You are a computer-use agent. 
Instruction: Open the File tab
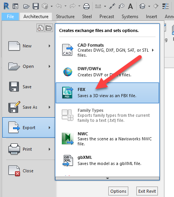[10, 17]
